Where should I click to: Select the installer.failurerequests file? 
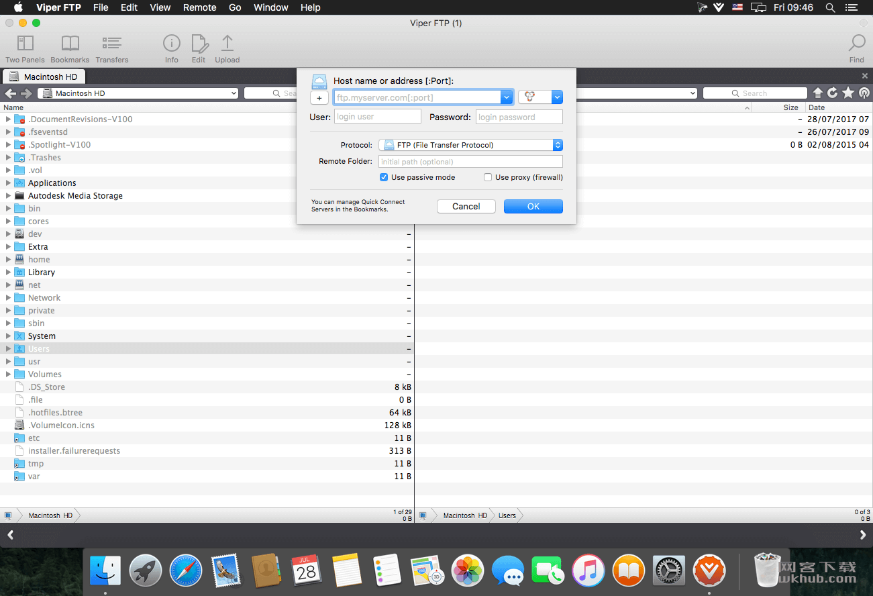207,451
